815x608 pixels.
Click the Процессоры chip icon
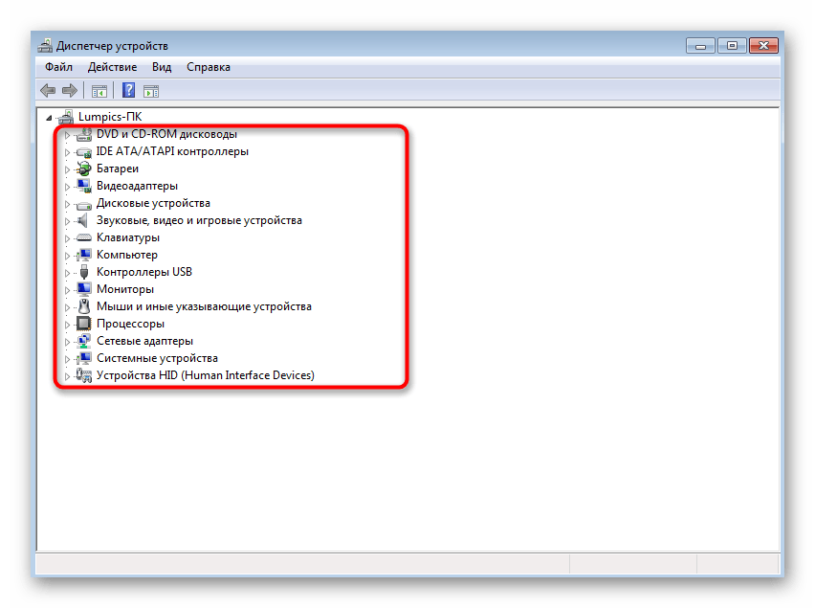click(x=83, y=324)
